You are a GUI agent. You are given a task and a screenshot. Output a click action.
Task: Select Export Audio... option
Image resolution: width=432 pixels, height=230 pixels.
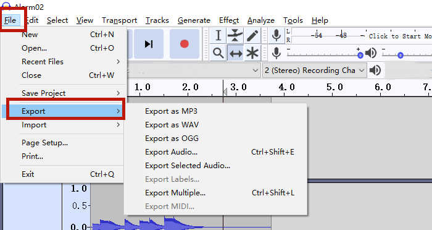tap(216, 152)
